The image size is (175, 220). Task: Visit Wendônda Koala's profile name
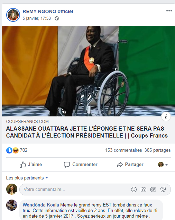pos(41,205)
